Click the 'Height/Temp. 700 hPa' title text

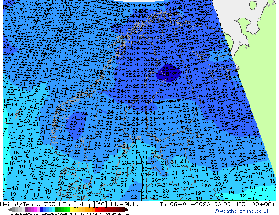[35, 204]
